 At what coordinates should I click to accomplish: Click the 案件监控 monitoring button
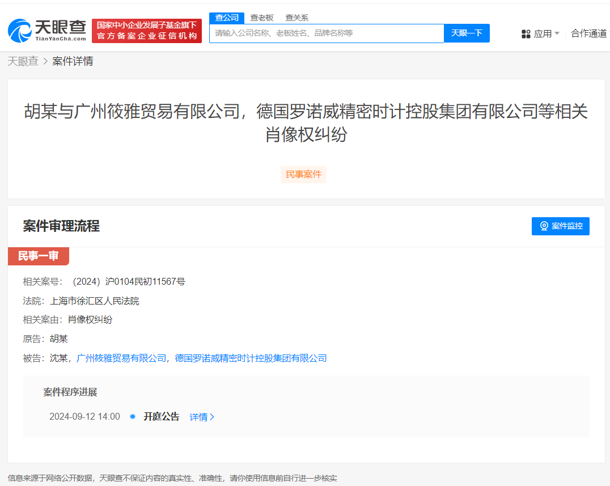tap(560, 226)
